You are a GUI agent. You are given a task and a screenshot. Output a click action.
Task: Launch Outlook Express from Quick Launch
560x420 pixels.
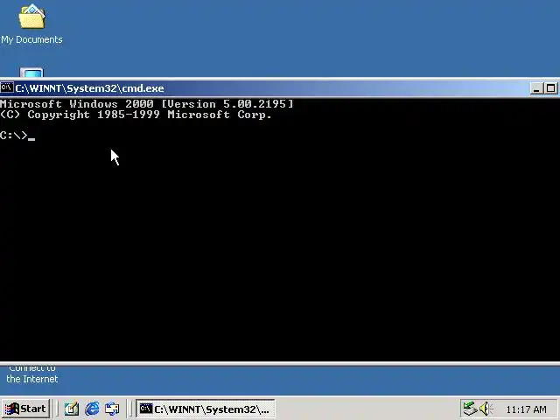tap(112, 409)
